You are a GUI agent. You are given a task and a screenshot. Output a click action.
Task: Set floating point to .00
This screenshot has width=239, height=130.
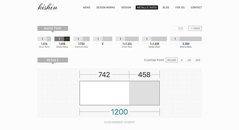(x=189, y=60)
